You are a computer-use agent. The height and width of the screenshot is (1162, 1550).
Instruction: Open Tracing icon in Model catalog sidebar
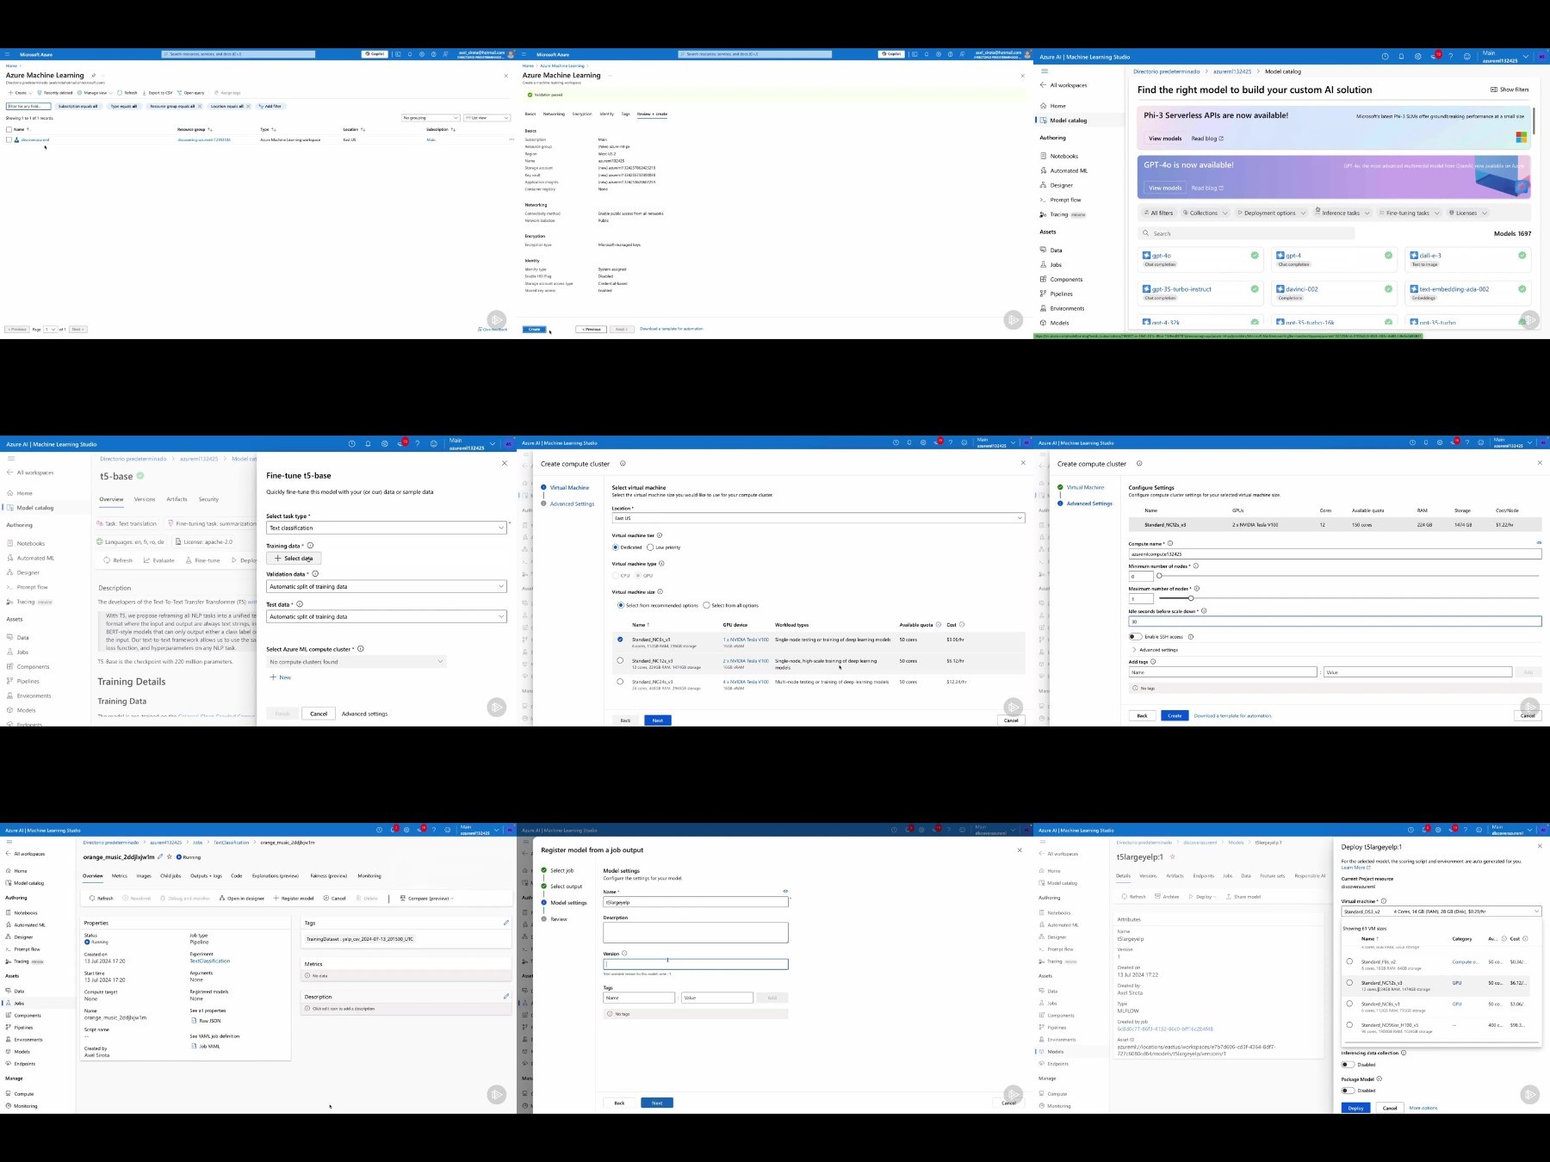1044,214
